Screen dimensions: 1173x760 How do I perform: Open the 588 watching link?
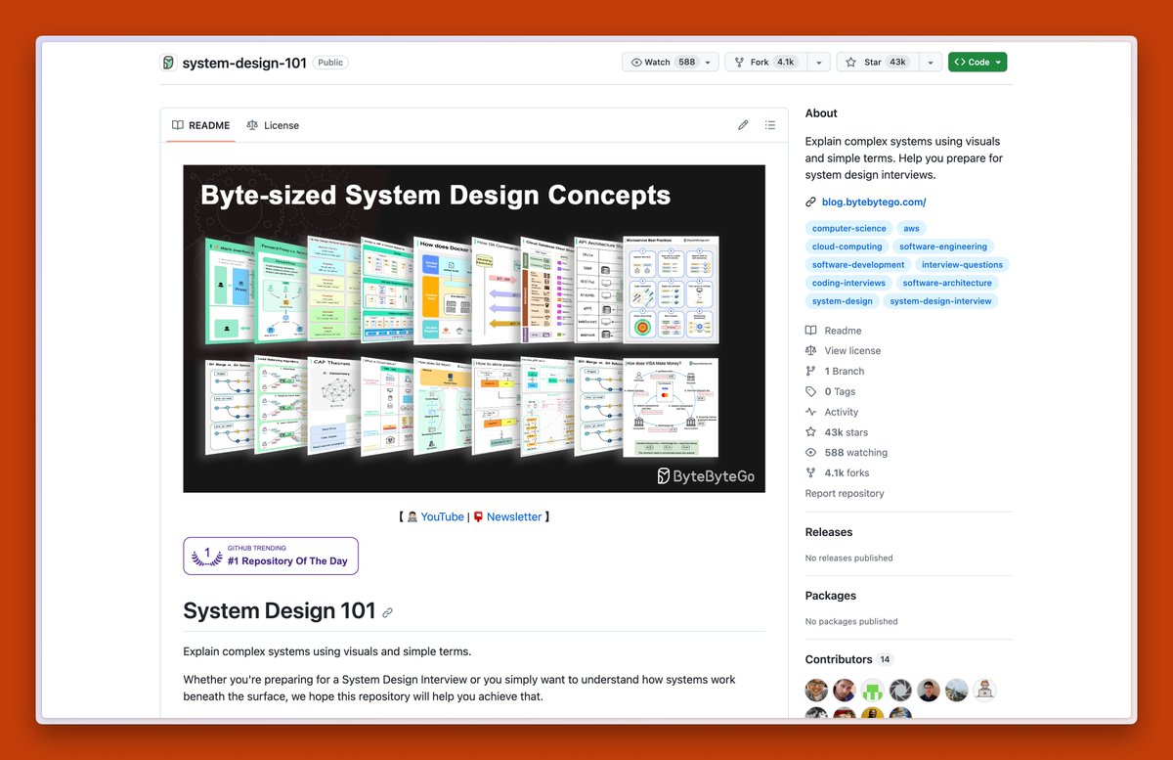click(x=847, y=453)
